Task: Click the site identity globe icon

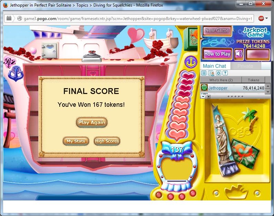Action: click(x=20, y=18)
